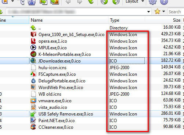Click the green up-level arrow in toolbar

click(91, 1)
